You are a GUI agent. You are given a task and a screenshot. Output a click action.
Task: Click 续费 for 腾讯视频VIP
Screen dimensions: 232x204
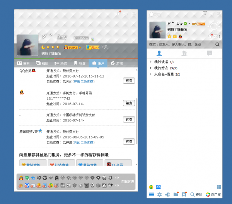tap(129, 142)
